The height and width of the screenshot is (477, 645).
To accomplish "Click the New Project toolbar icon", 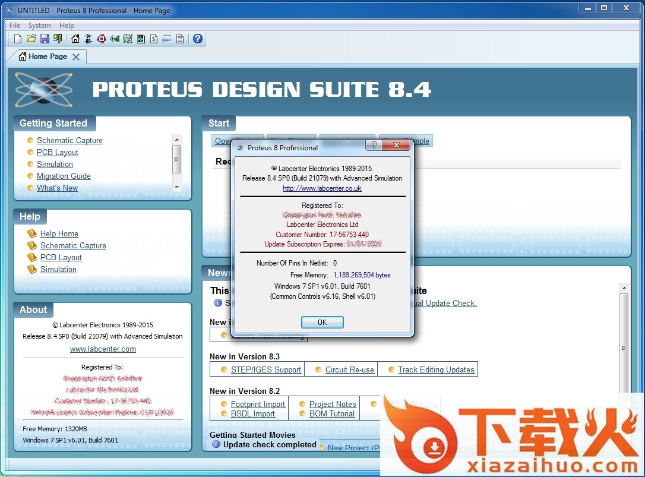I will (x=18, y=39).
